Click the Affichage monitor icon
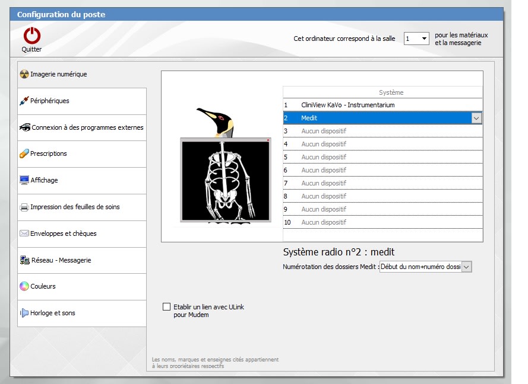The width and height of the screenshot is (528, 384). [24, 180]
